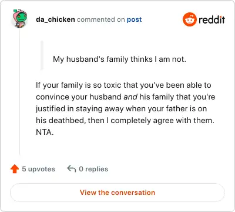Image resolution: width=235 pixels, height=212 pixels.
Task: Click the "reddit" wordmark text
Action: click(x=211, y=19)
